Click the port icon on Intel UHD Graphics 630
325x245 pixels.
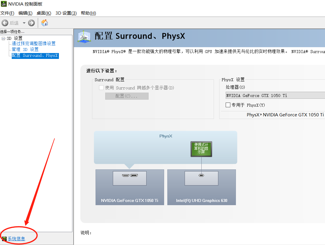(201, 176)
